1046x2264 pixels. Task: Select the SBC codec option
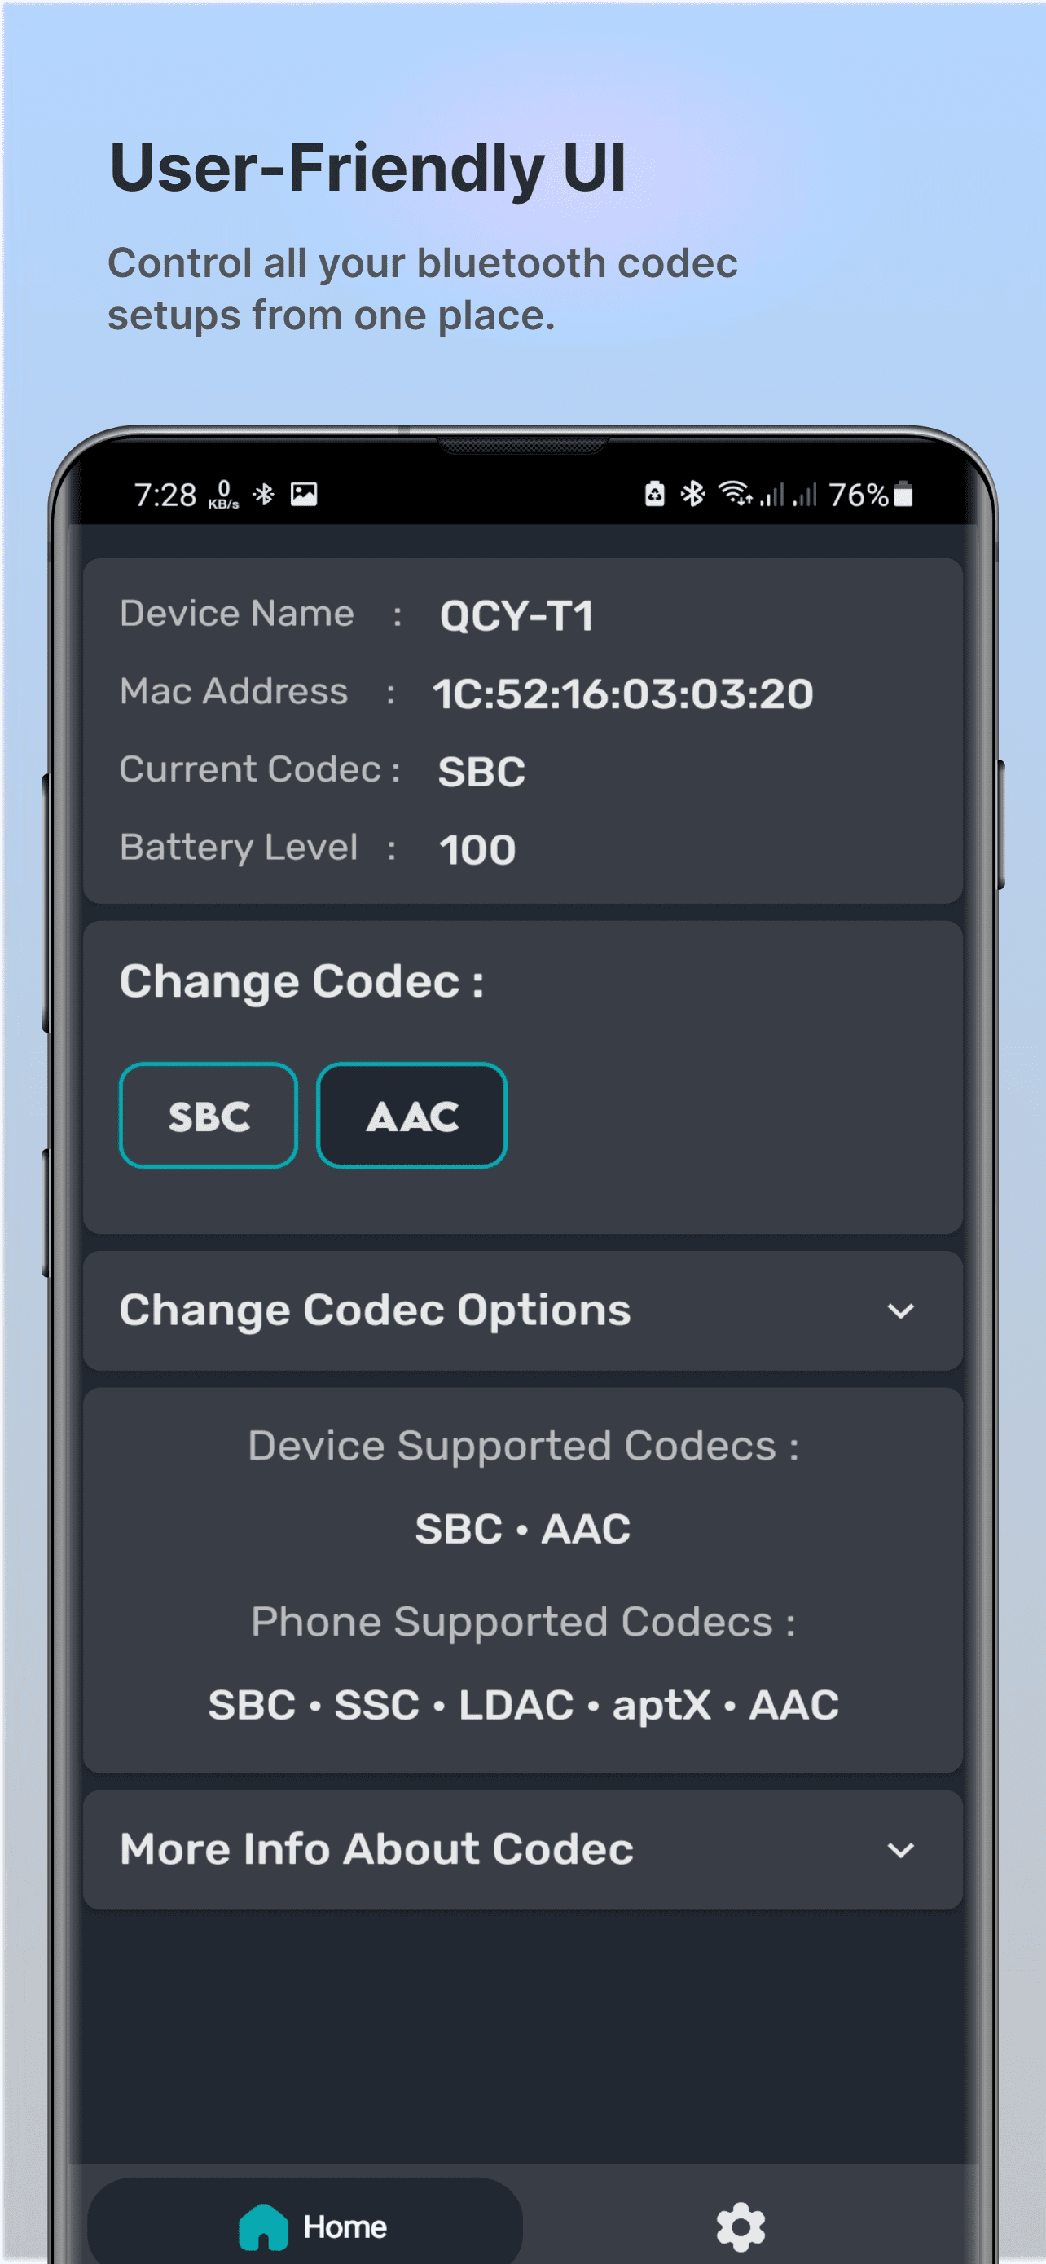tap(209, 1116)
